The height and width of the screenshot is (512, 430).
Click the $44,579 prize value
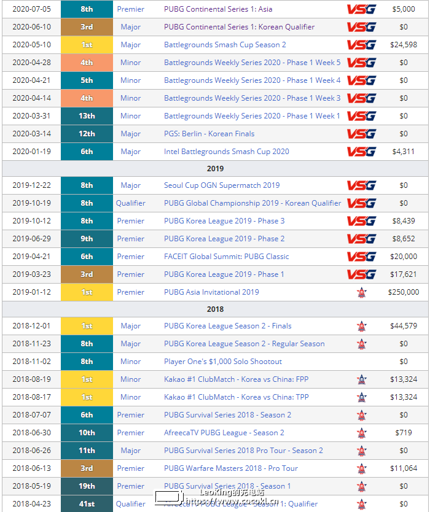coord(404,326)
